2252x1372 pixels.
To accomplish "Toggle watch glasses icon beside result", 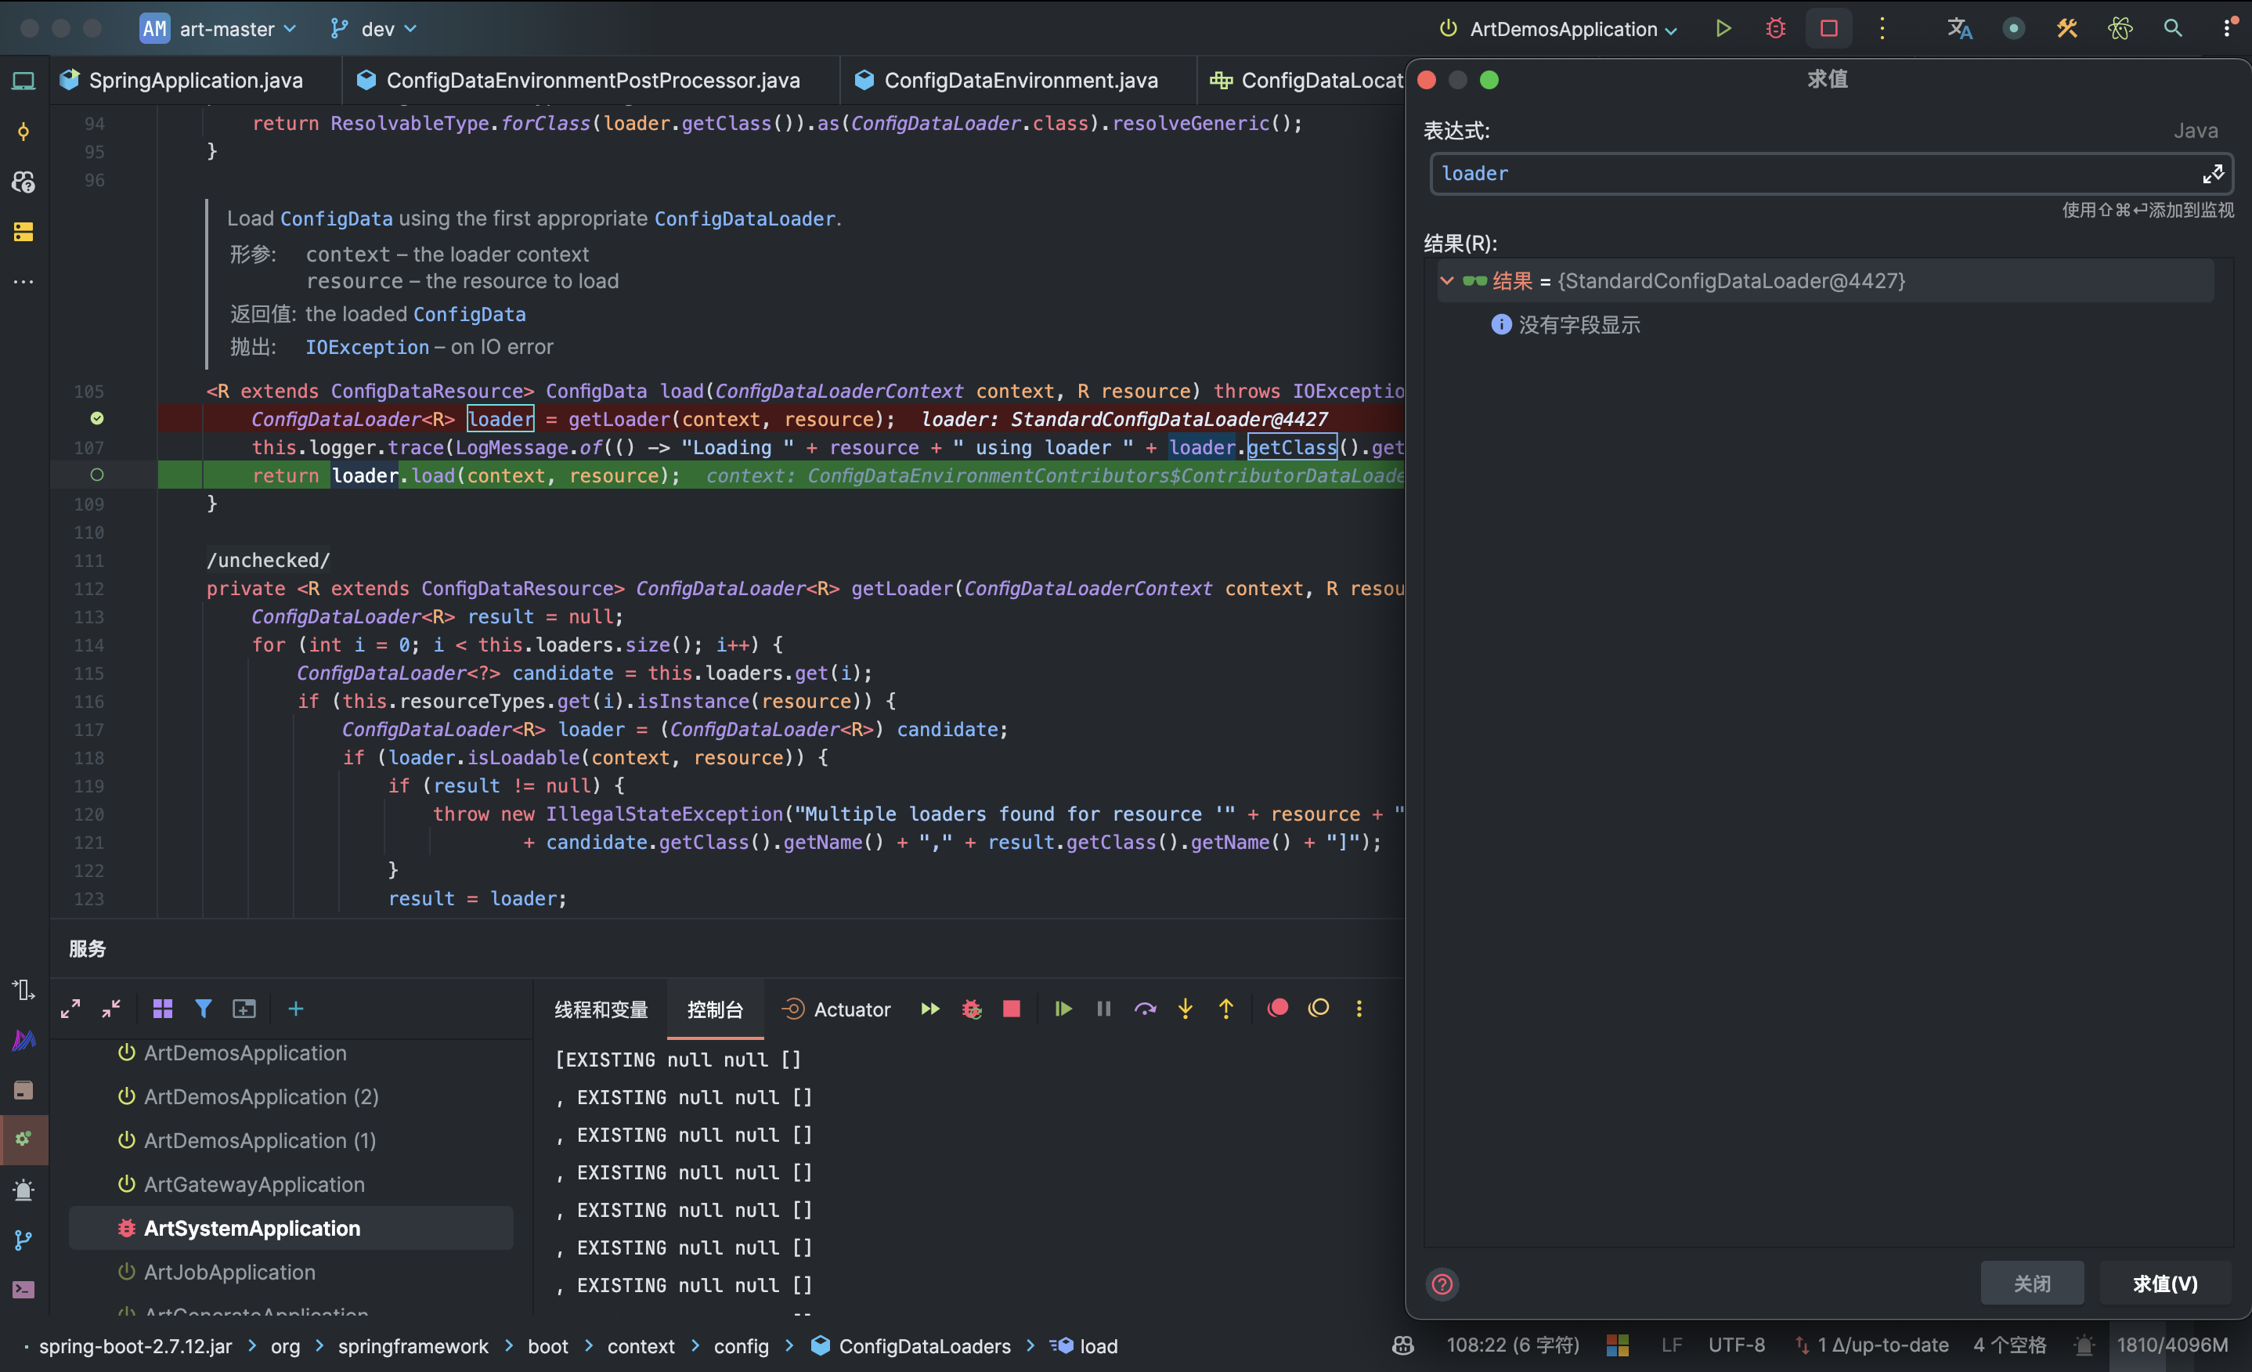I will coord(1474,282).
